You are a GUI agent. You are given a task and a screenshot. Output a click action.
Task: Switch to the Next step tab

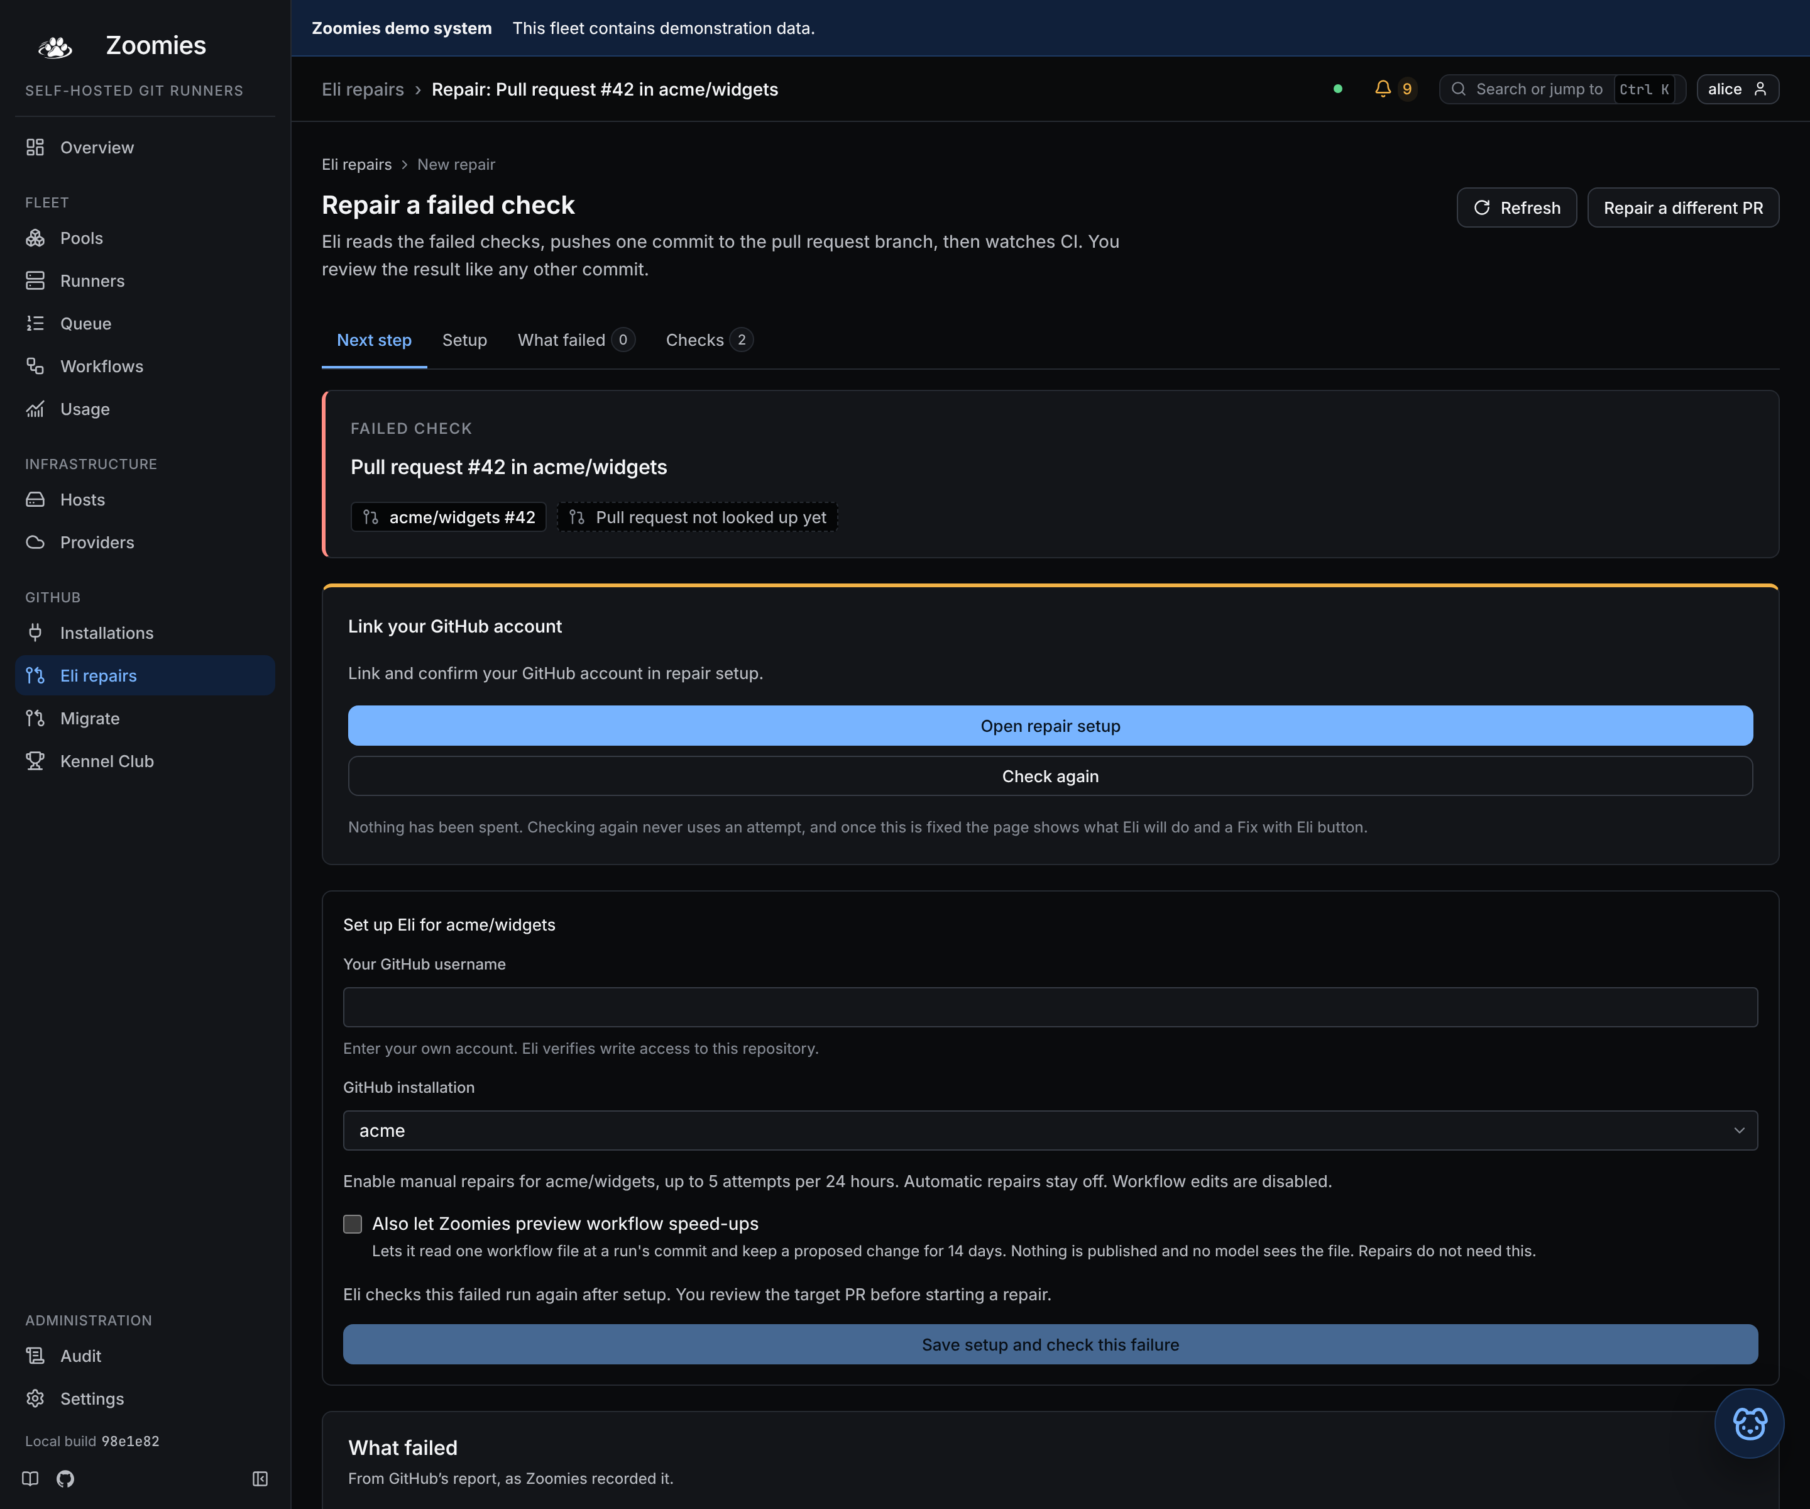coord(374,340)
